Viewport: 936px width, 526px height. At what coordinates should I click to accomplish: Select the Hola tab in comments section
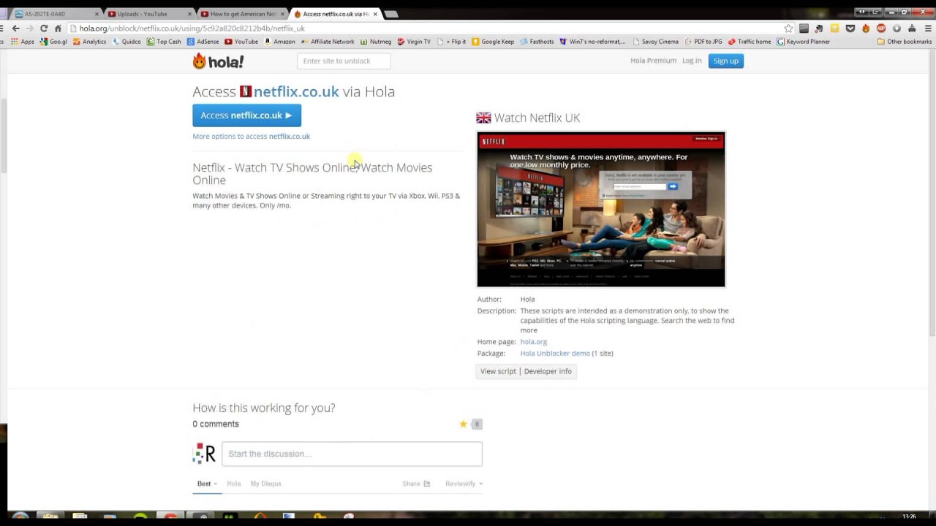(x=233, y=484)
